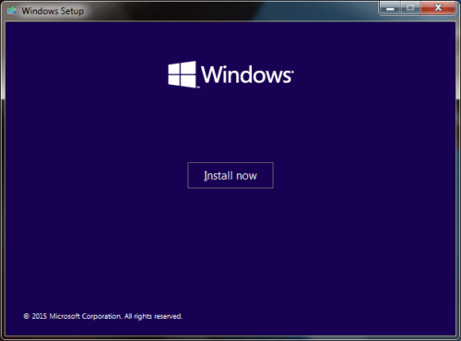Close the Windows Setup window
The image size is (461, 341).
[438, 8]
